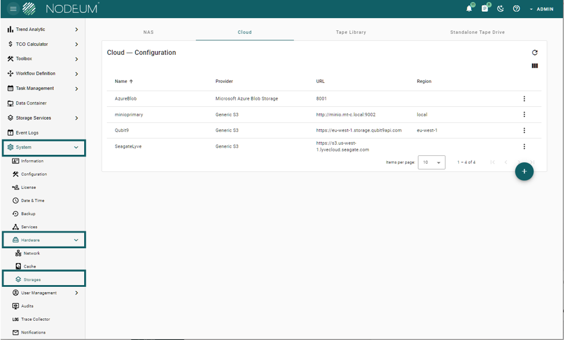Image resolution: width=564 pixels, height=340 pixels.
Task: Toggle the hamburger navigation menu
Action: coord(13,9)
